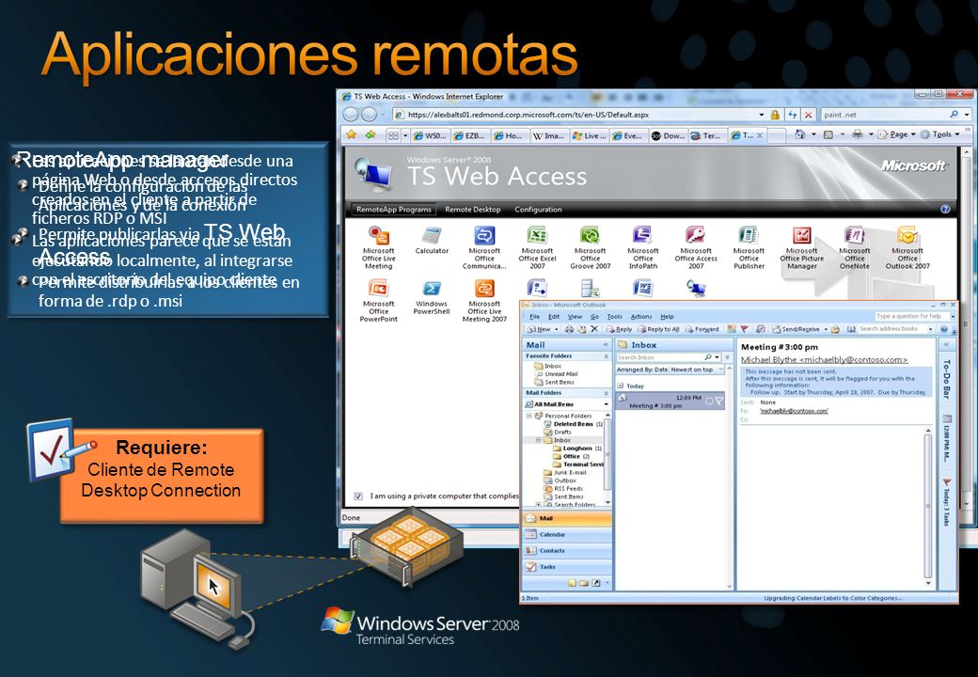Click reading pane vertical scrollbar
Image resolution: width=978 pixels, height=677 pixels.
click(x=928, y=506)
